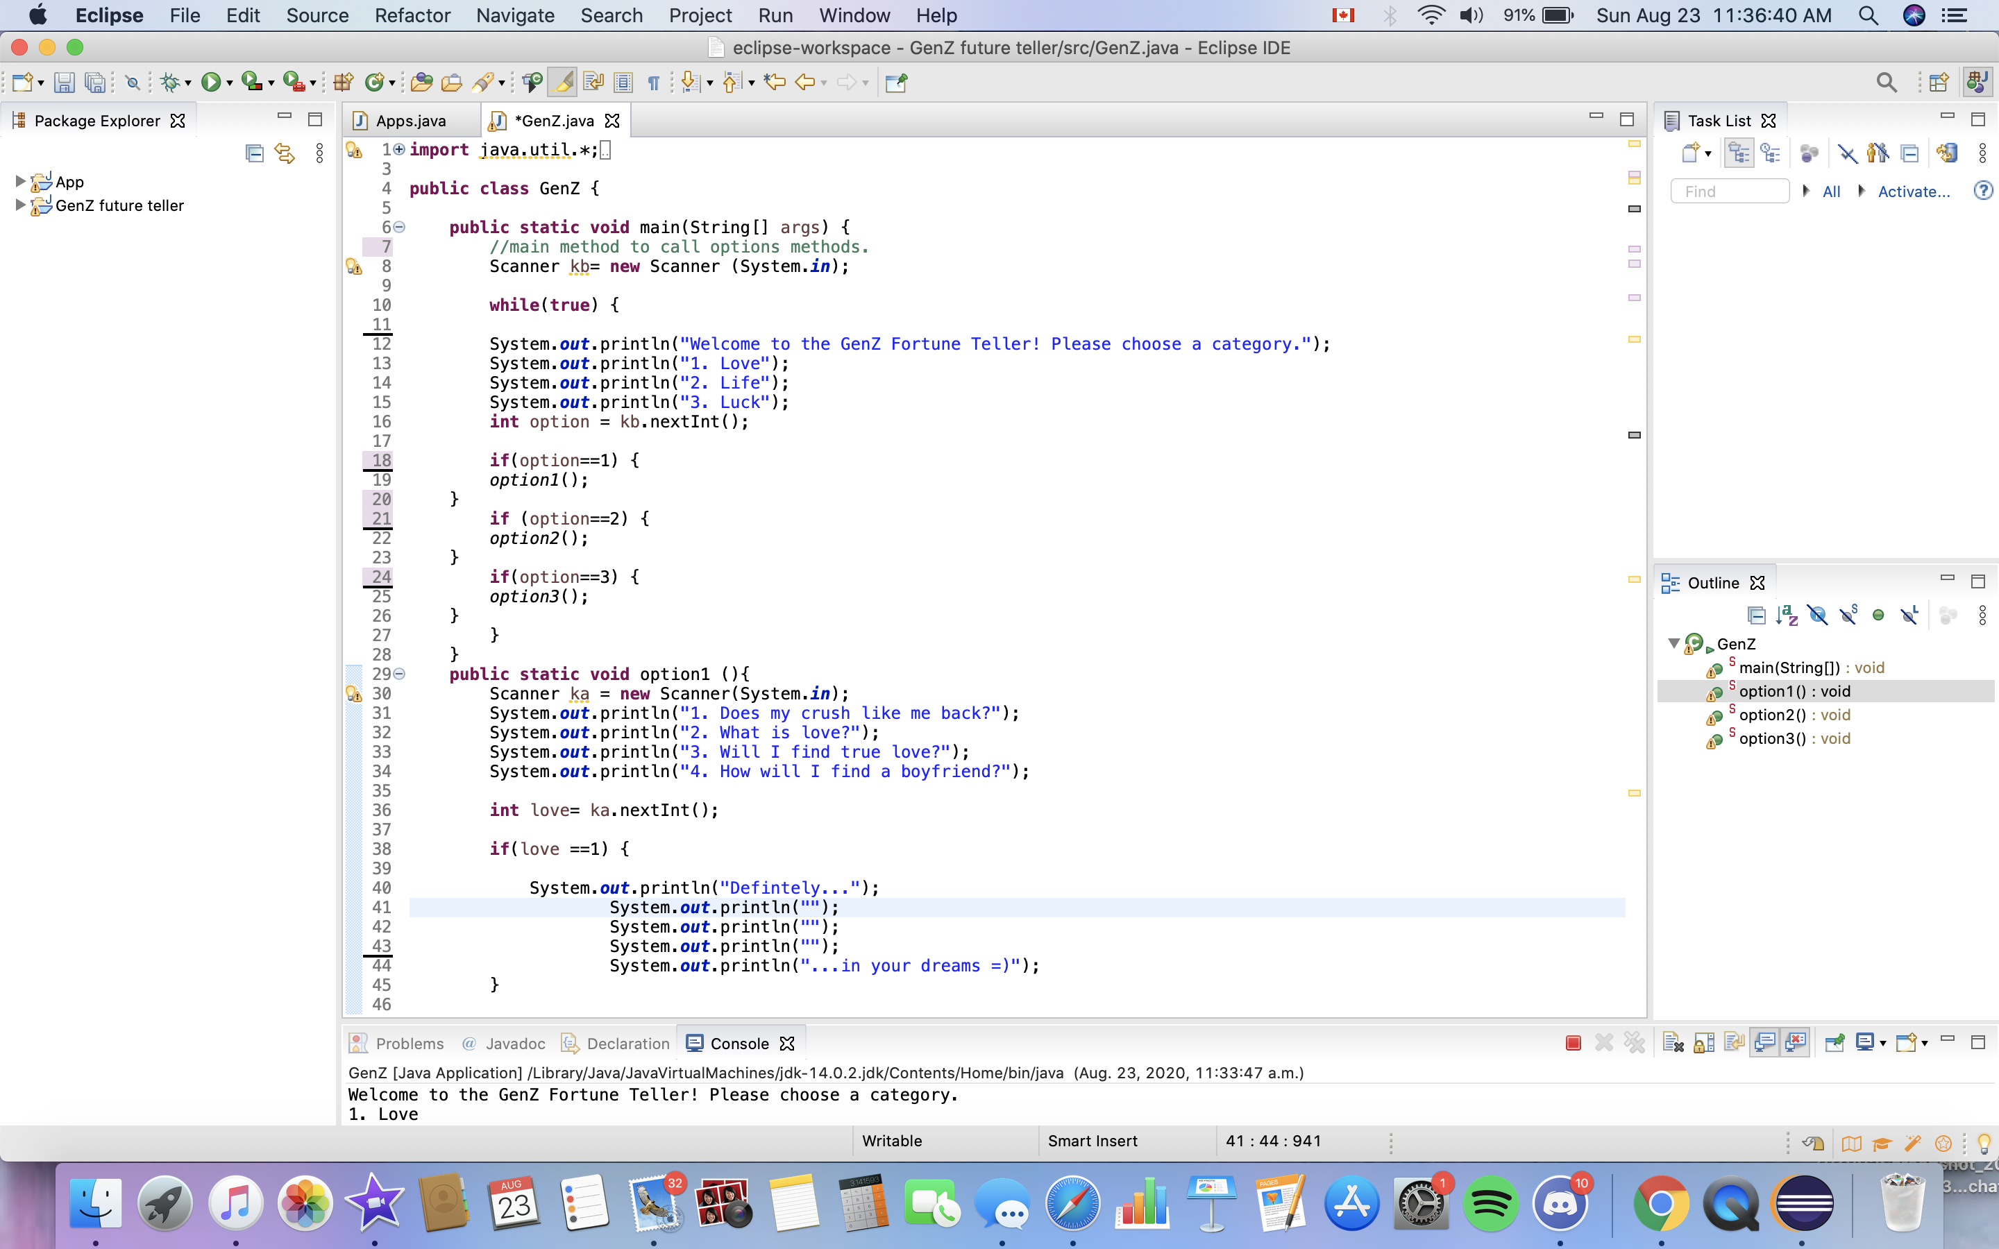Viewport: 1999px width, 1249px height.
Task: Click Collapse All icon in Package Explorer
Action: [x=255, y=153]
